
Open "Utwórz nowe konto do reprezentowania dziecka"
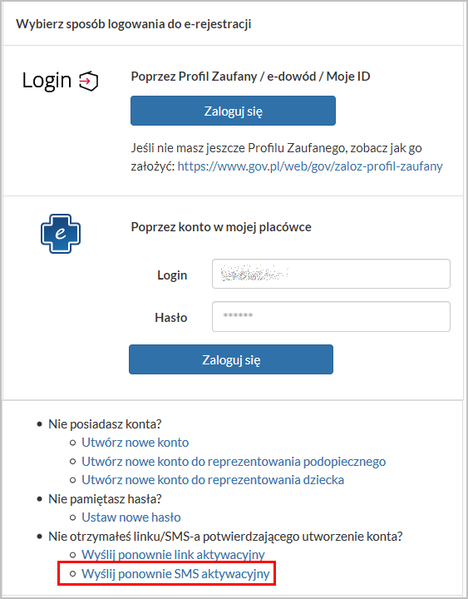(x=213, y=480)
